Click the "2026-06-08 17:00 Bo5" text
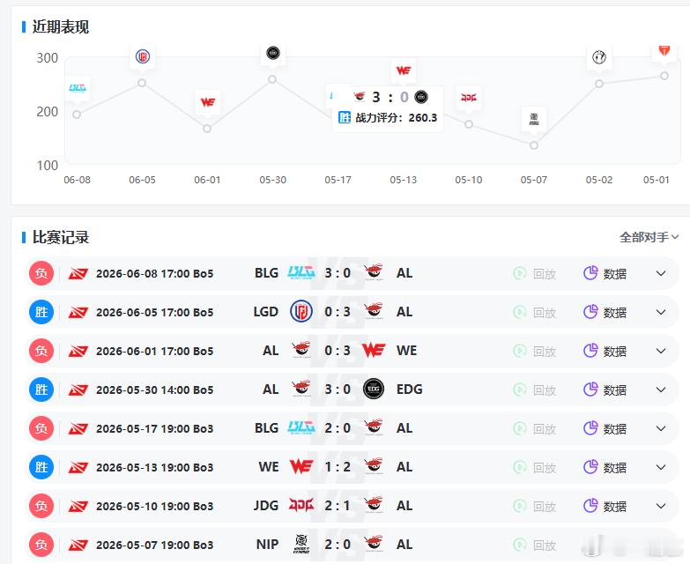The width and height of the screenshot is (690, 564). (154, 274)
